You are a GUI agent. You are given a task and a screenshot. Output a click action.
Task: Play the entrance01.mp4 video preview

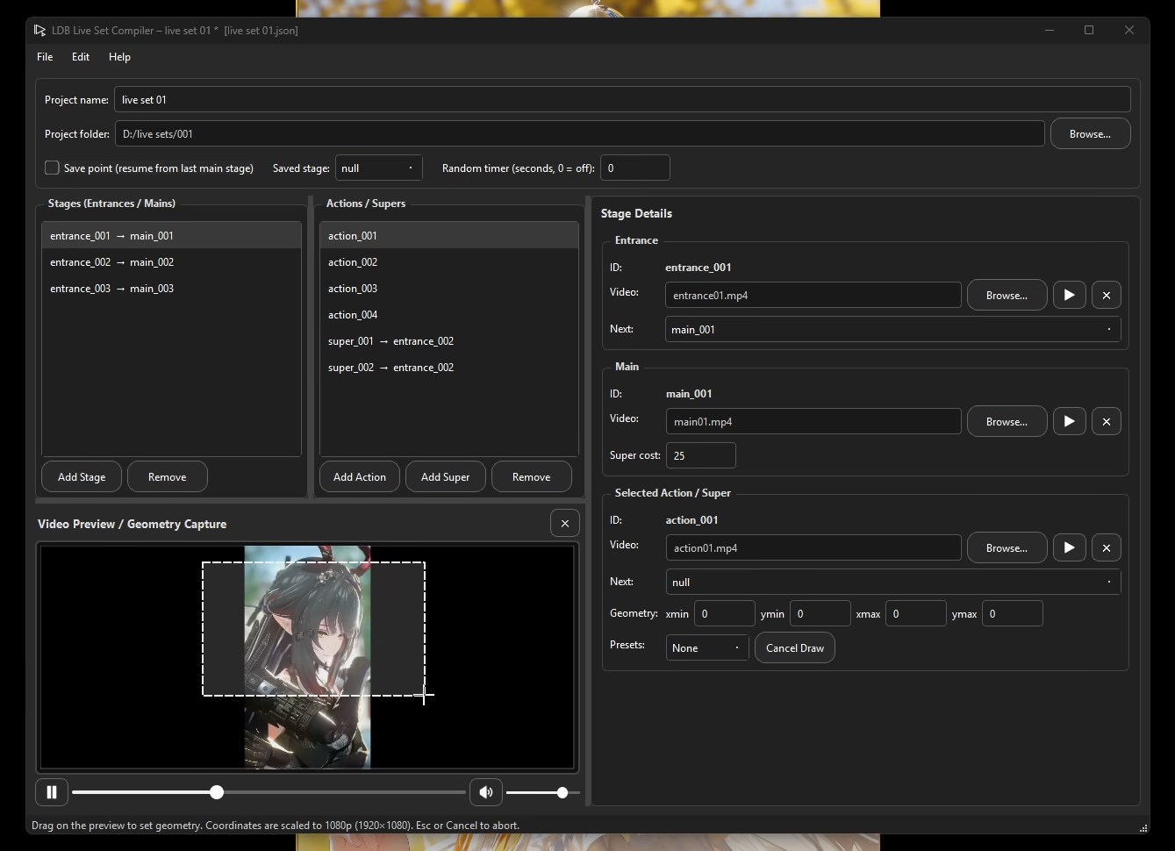(1069, 296)
